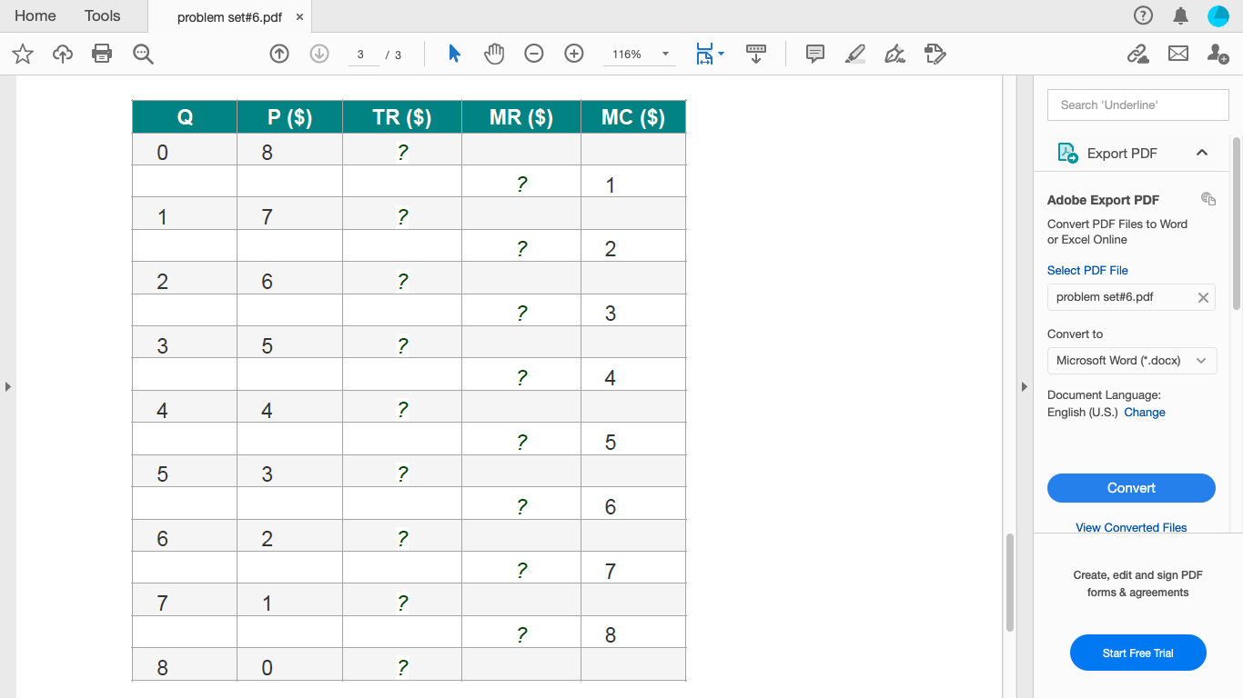
Task: Open the Tools tab
Action: point(101,15)
